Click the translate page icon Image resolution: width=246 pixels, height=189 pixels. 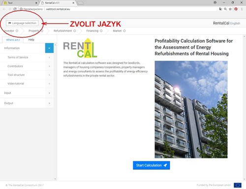pyautogui.click(x=220, y=9)
